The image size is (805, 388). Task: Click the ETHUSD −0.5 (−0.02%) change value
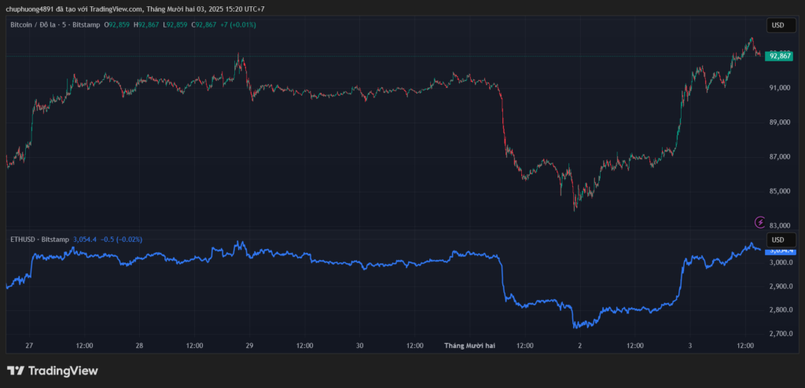[x=121, y=239]
